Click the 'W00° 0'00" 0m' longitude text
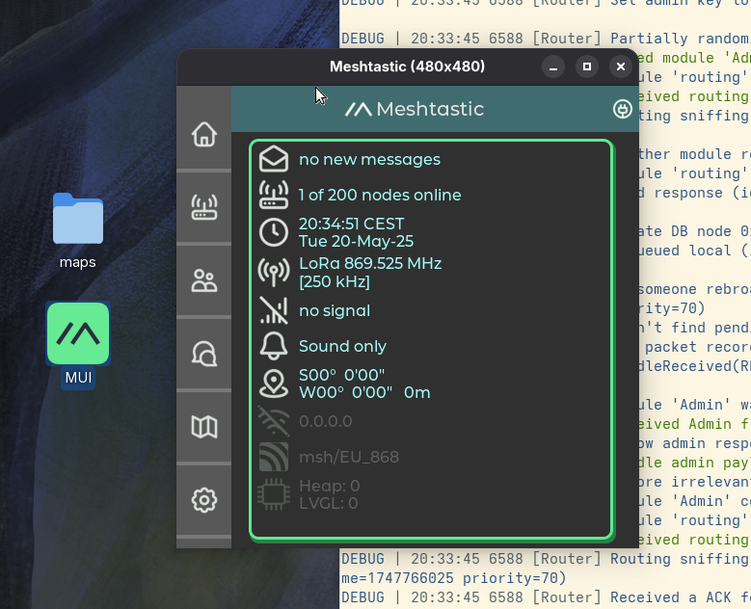The image size is (751, 609). click(364, 392)
